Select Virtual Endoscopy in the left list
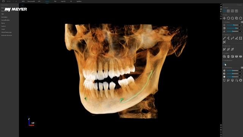The width and height of the screenshot is (243, 137). 6,32
